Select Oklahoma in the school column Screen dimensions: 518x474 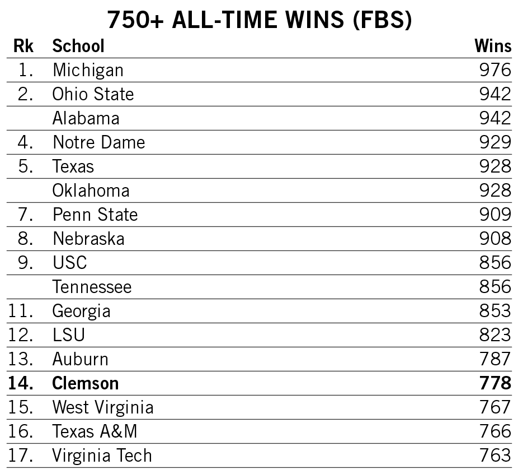pos(91,190)
